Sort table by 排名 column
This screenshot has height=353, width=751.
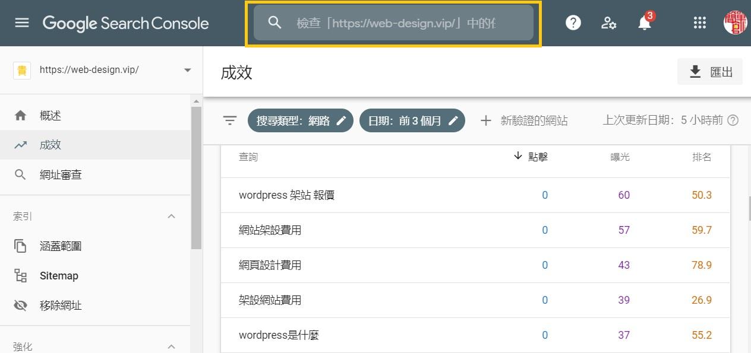pyautogui.click(x=702, y=157)
